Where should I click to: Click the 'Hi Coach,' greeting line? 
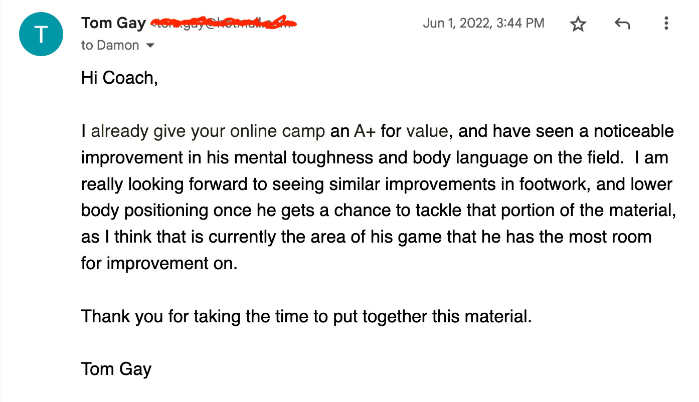pyautogui.click(x=119, y=78)
